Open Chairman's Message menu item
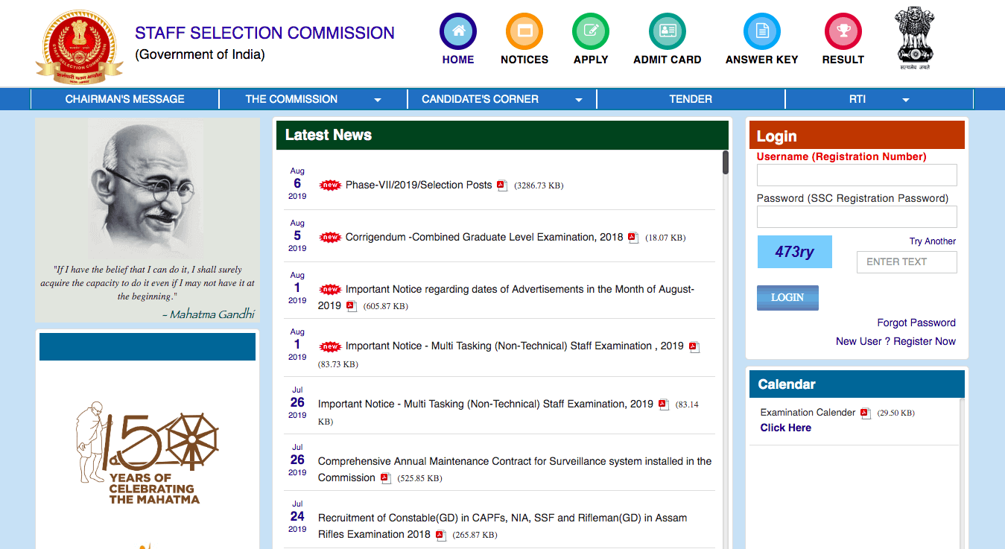This screenshot has height=549, width=1005. pyautogui.click(x=124, y=99)
